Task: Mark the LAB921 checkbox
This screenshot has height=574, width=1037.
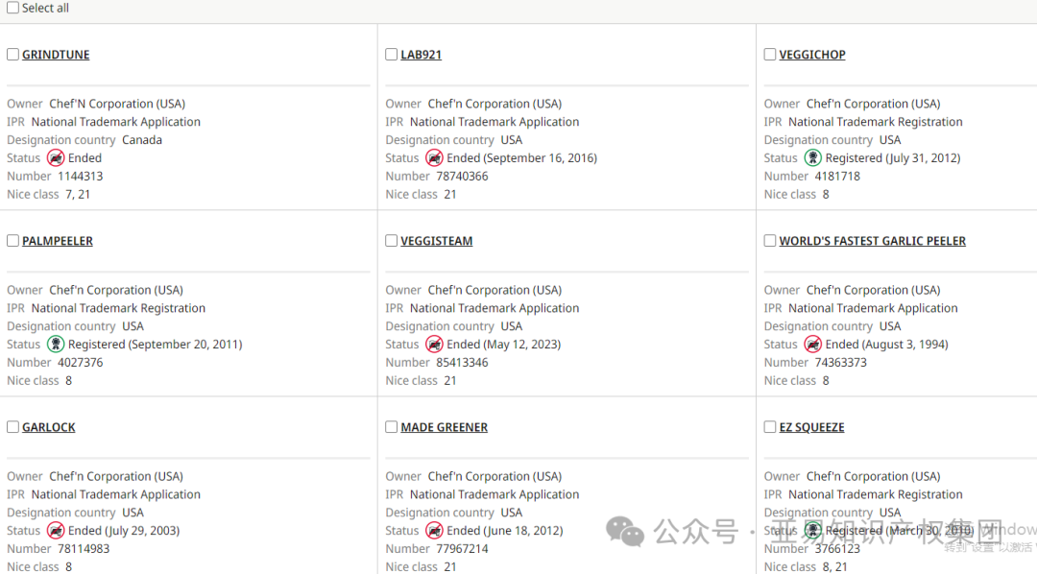Action: tap(391, 55)
